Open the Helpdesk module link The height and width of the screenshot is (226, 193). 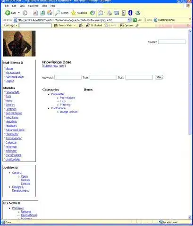click(x=11, y=121)
